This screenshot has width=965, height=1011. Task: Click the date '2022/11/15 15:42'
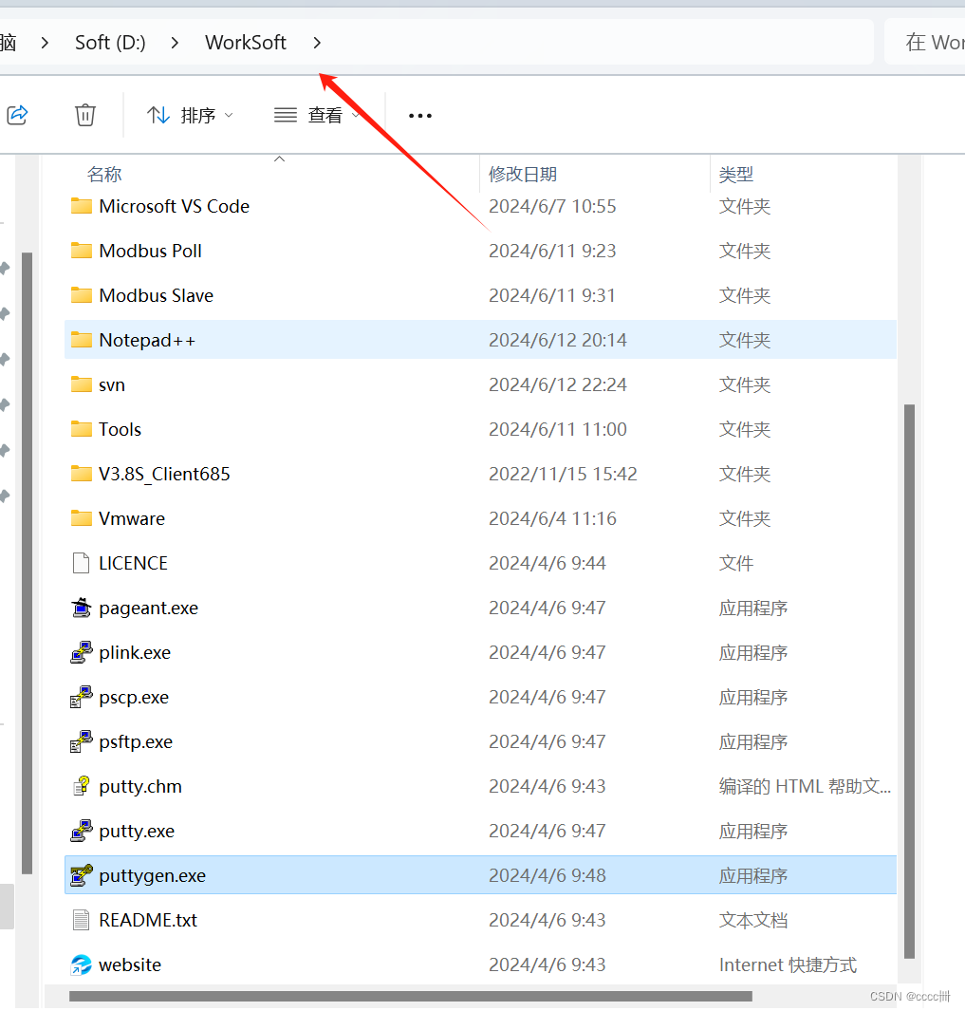click(563, 474)
